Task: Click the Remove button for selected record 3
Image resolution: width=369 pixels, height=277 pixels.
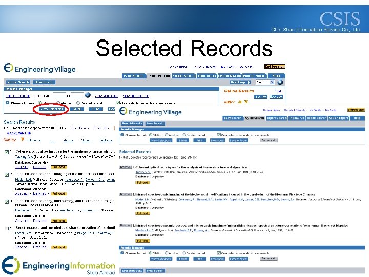Action: point(125,225)
